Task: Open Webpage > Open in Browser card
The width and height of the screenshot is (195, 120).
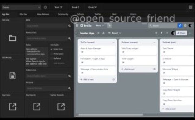Action: pyautogui.click(x=177, y=81)
